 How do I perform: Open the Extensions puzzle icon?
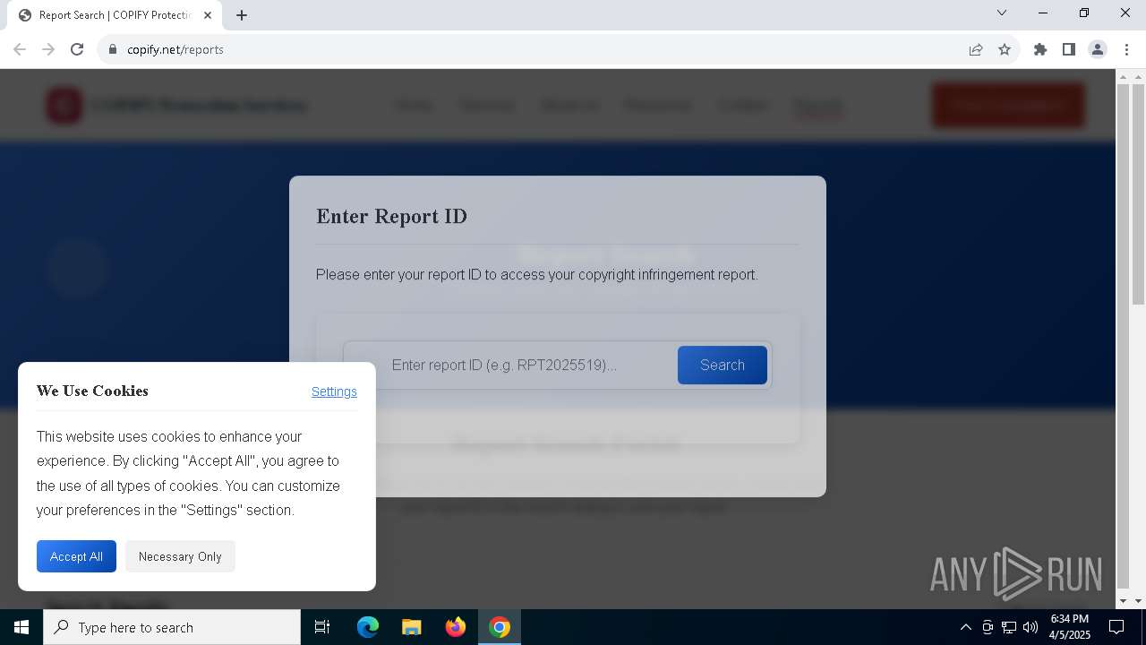pos(1040,49)
